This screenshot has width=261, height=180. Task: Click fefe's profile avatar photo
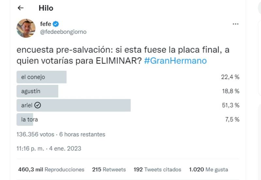point(26,28)
